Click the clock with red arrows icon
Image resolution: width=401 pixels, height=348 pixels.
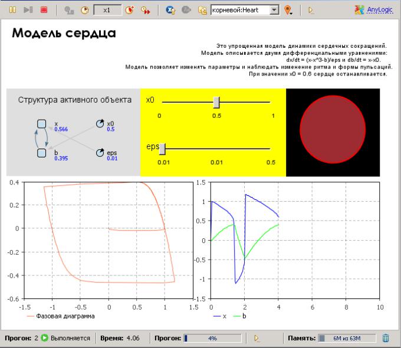pyautogui.click(x=146, y=10)
